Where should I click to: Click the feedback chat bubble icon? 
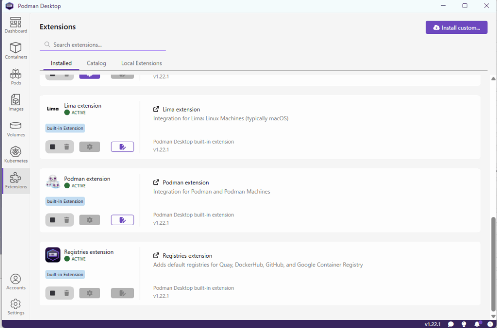click(451, 324)
